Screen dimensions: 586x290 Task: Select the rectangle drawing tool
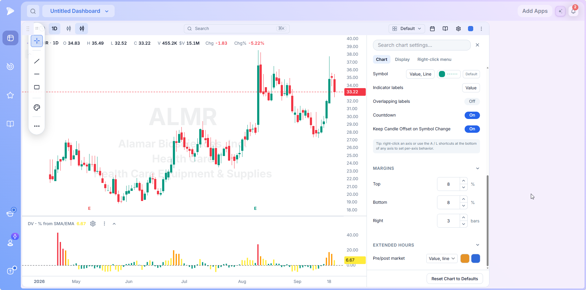click(37, 87)
